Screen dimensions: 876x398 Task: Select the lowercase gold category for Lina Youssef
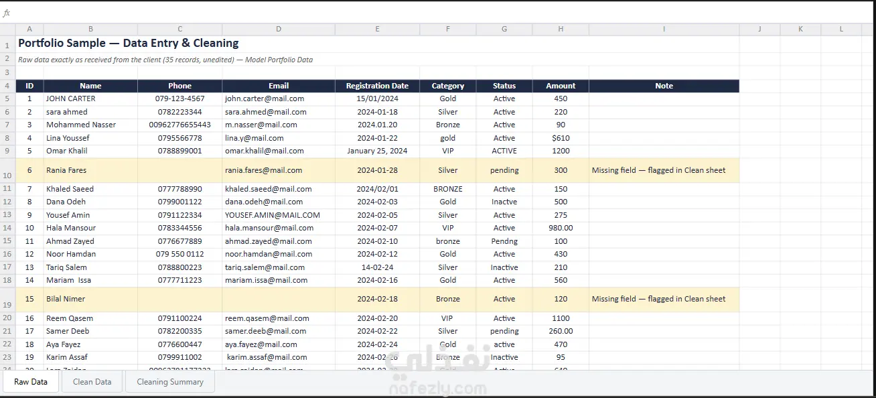448,138
